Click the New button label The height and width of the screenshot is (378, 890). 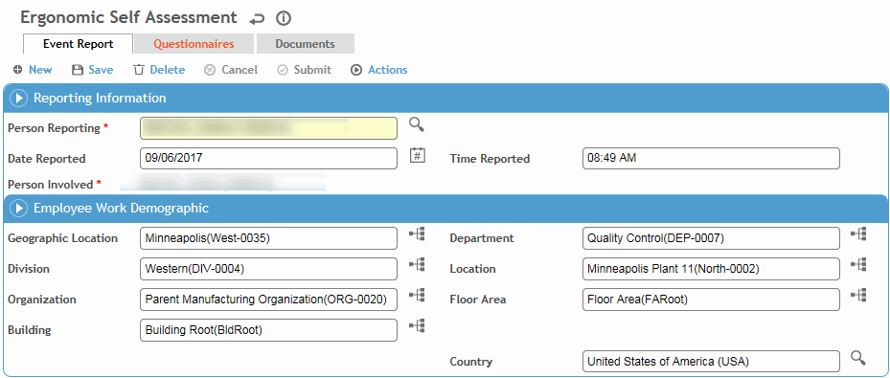(40, 70)
